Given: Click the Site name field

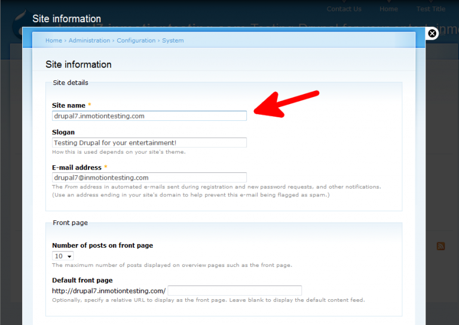Looking at the screenshot, I should [149, 116].
